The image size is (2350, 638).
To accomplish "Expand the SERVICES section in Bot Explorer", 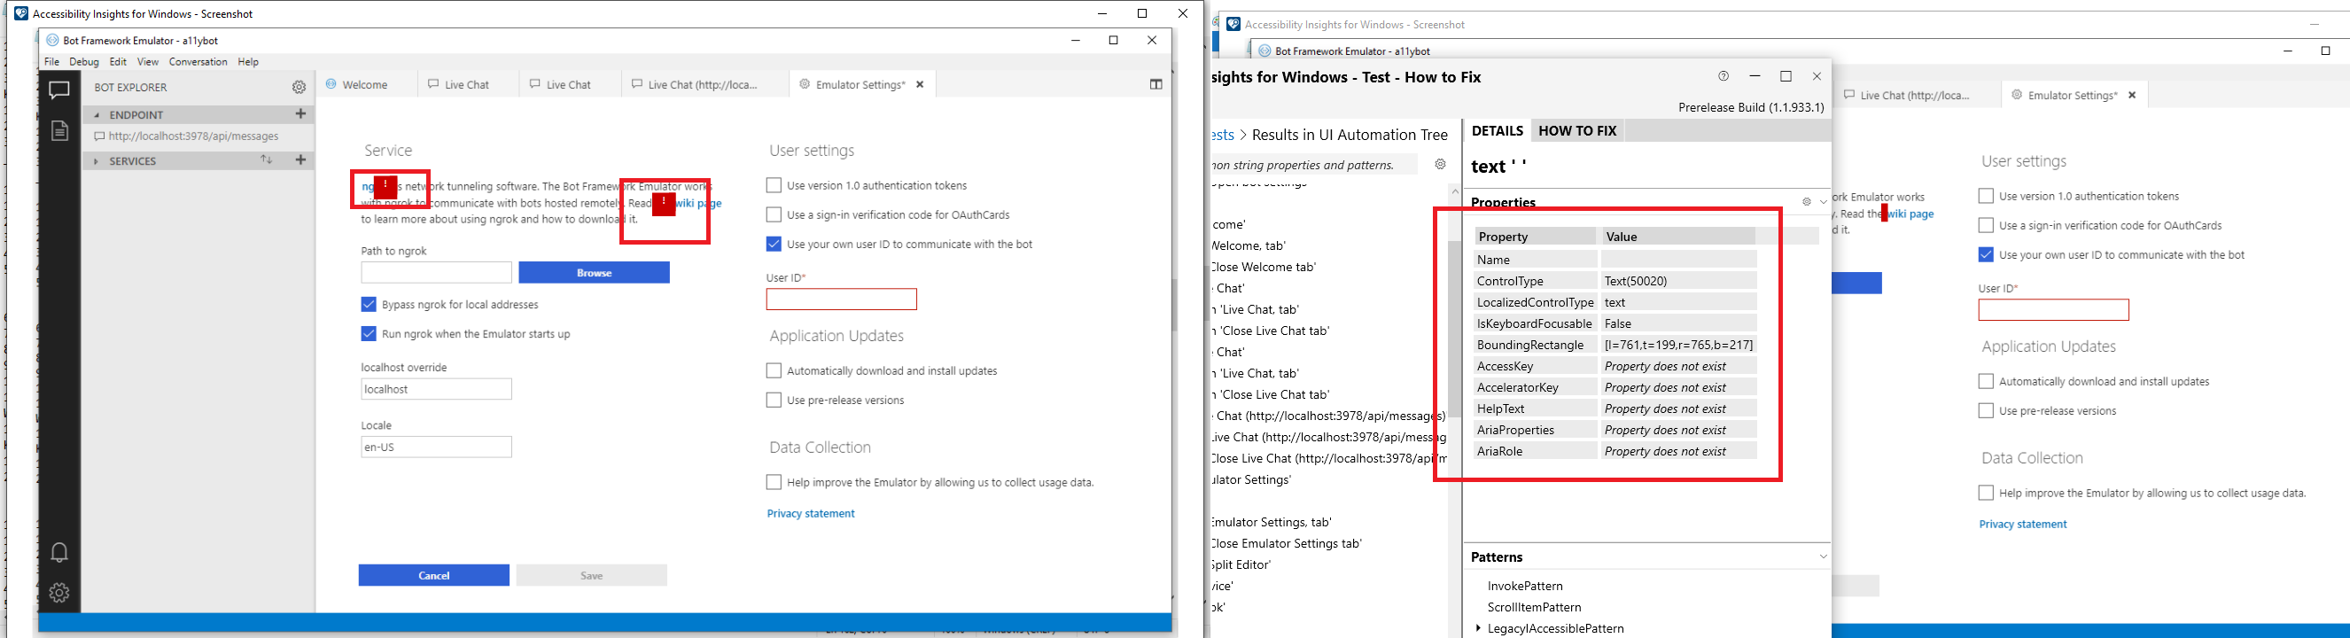I will 97,161.
